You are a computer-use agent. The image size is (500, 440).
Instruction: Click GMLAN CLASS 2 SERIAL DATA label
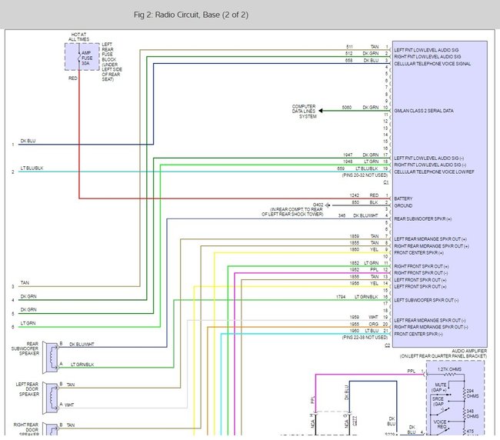point(424,111)
